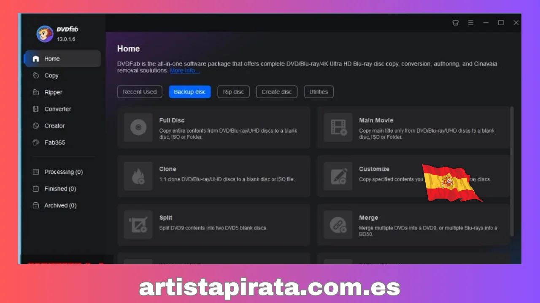Click the 1:1 clone description text
The image size is (540, 303).
click(x=227, y=179)
